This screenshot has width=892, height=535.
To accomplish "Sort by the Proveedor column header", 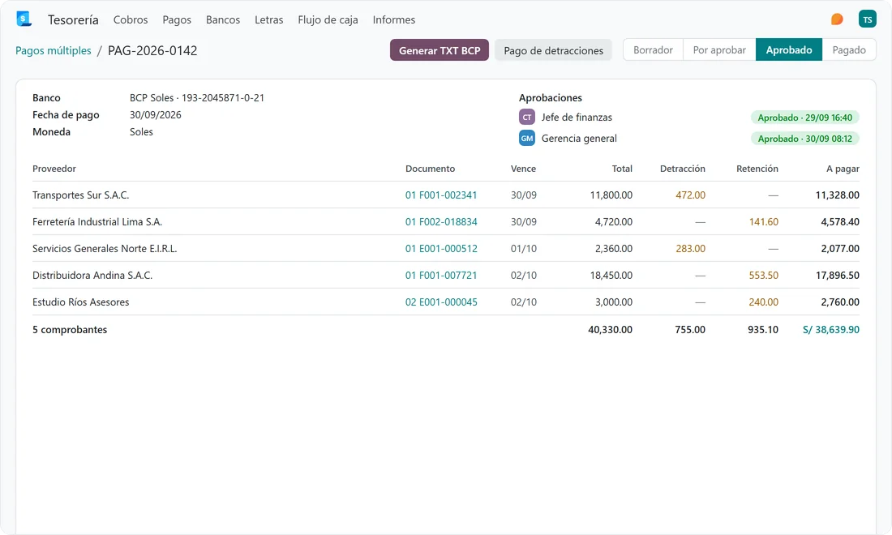I will (x=54, y=169).
